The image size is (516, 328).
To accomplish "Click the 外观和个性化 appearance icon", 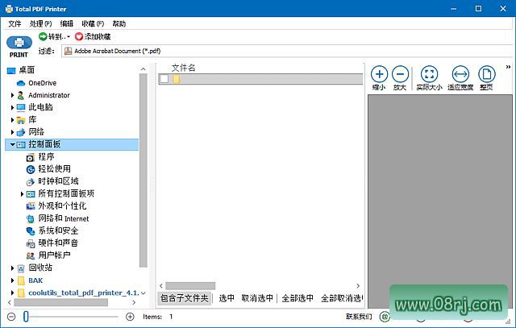I will point(31,206).
